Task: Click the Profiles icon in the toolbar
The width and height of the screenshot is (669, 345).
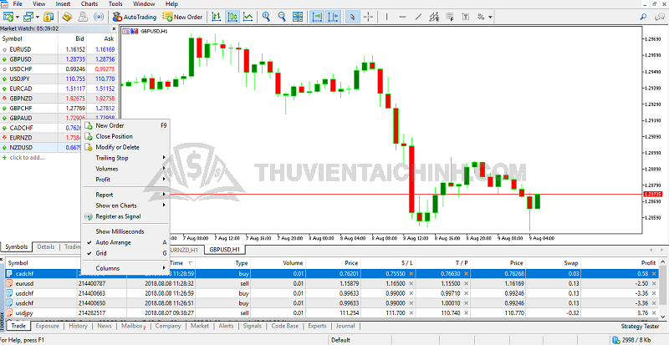Action: [28, 17]
